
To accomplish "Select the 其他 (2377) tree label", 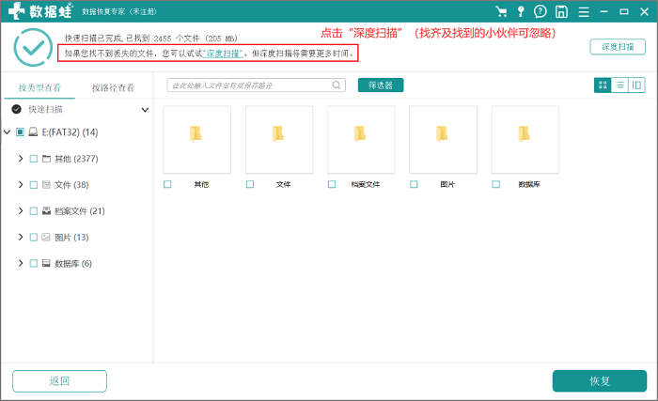I will tap(76, 159).
